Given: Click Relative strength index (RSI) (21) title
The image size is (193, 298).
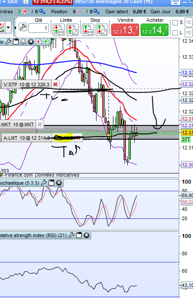Looking at the screenshot, I should tap(33, 235).
